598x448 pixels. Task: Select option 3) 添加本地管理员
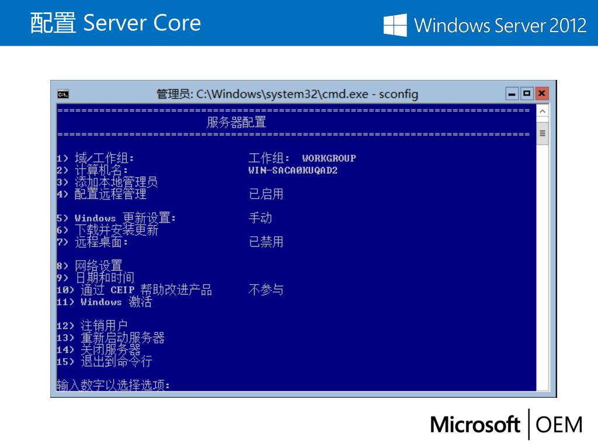point(107,182)
